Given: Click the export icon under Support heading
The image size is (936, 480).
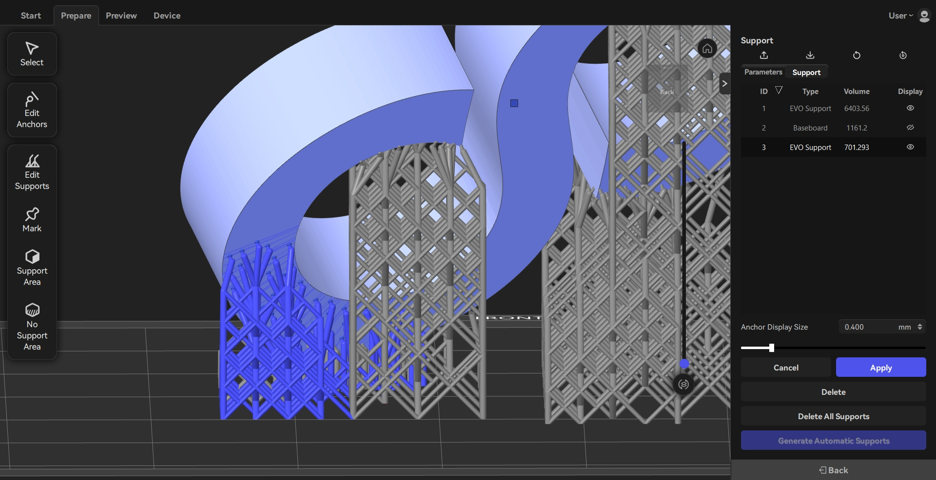Looking at the screenshot, I should click(764, 55).
